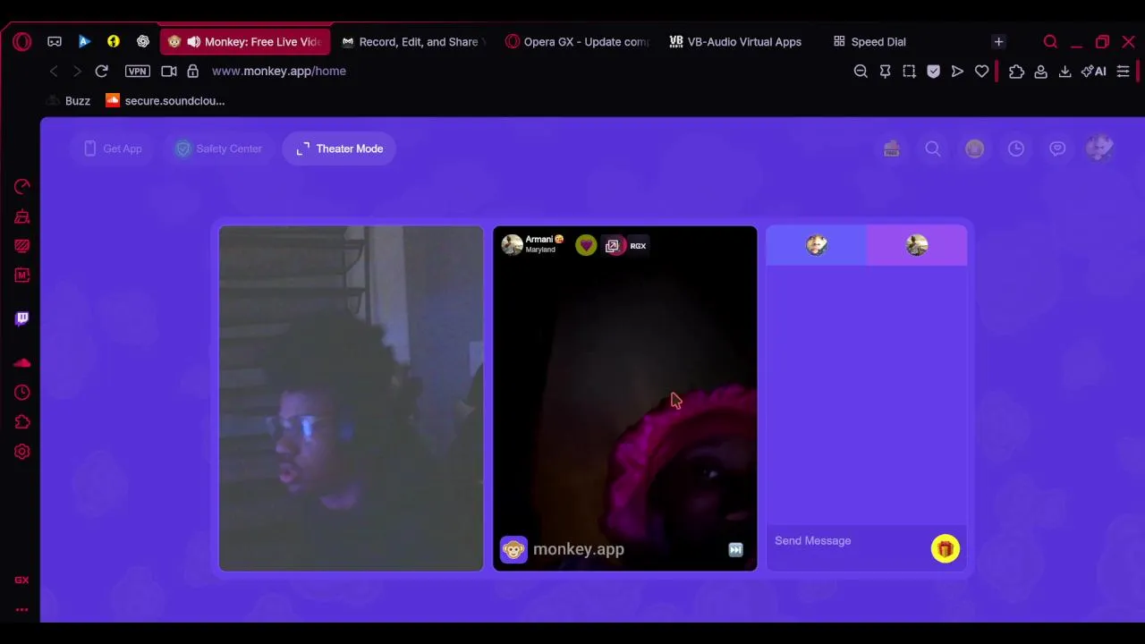Mute the Monkey tab speaker icon
The width and height of the screenshot is (1145, 644).
click(x=193, y=41)
